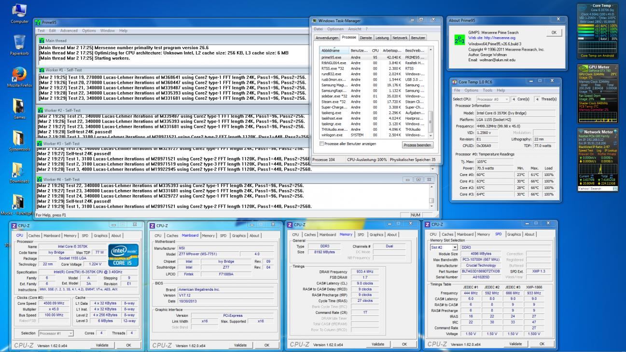Click Validate in the CPU-Z CPU window

(x=103, y=345)
